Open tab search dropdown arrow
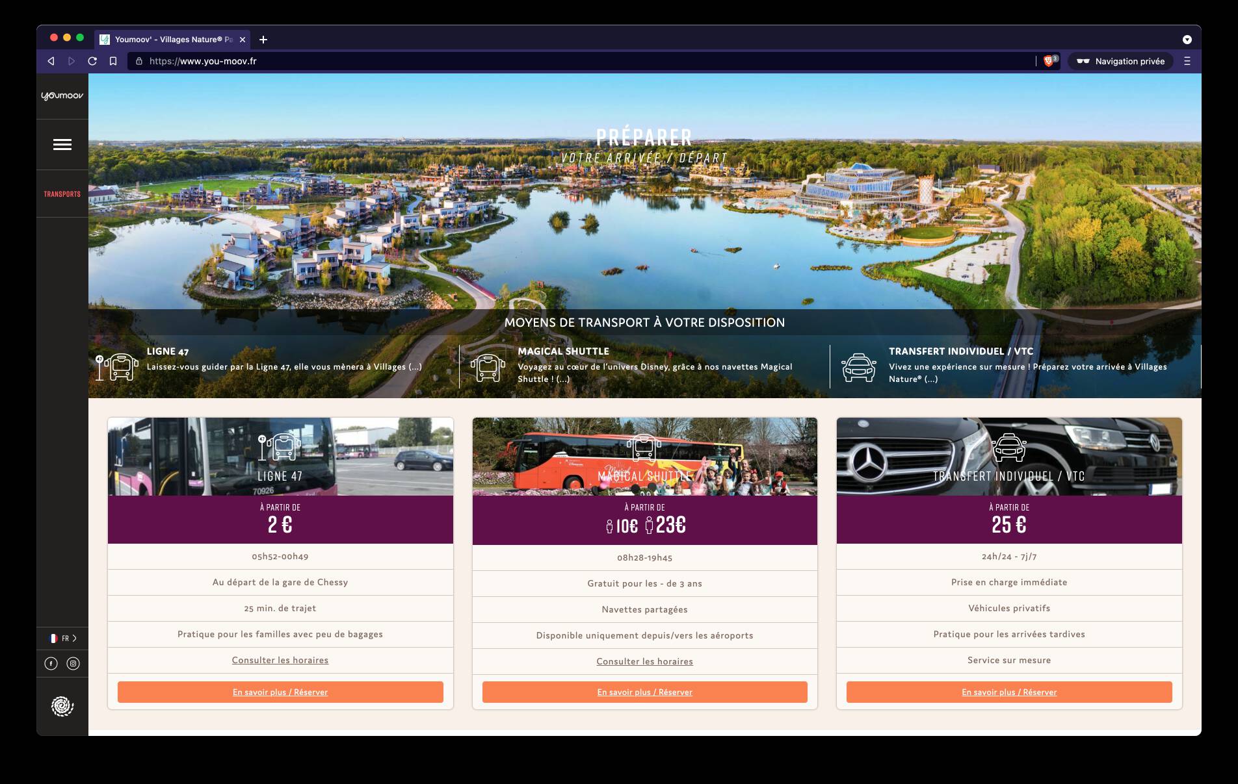 tap(1187, 40)
